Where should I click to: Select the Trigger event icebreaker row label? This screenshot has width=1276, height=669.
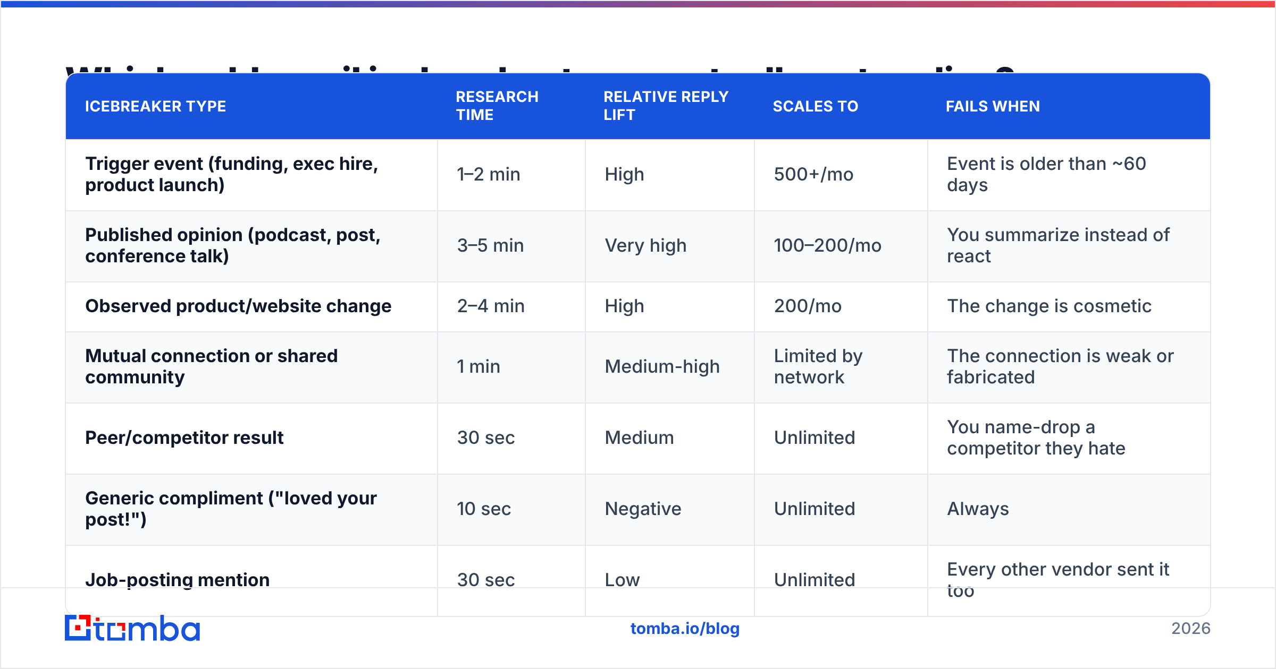[232, 174]
